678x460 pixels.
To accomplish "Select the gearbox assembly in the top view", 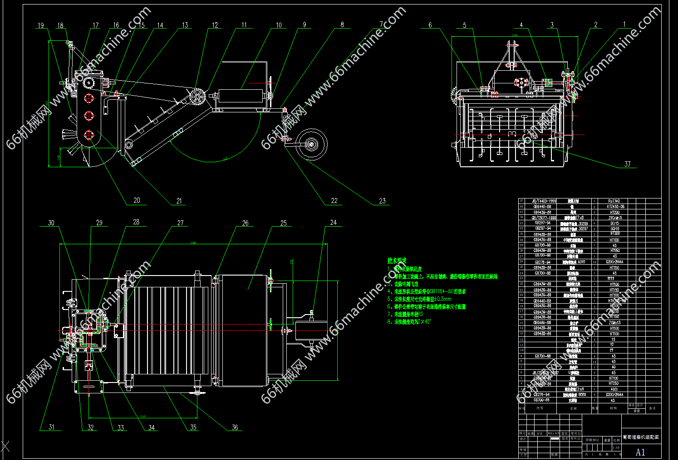I will click(x=89, y=329).
